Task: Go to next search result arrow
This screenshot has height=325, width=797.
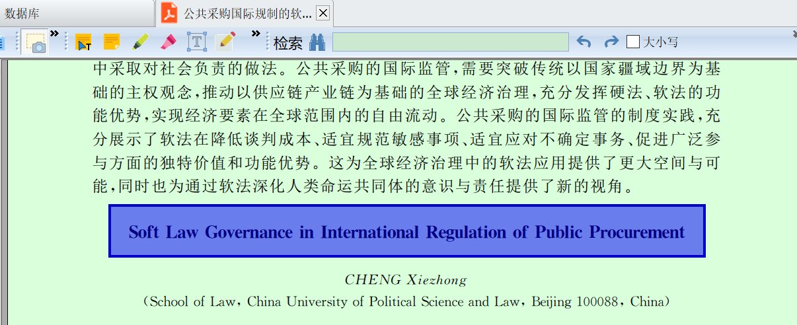Action: click(x=611, y=42)
